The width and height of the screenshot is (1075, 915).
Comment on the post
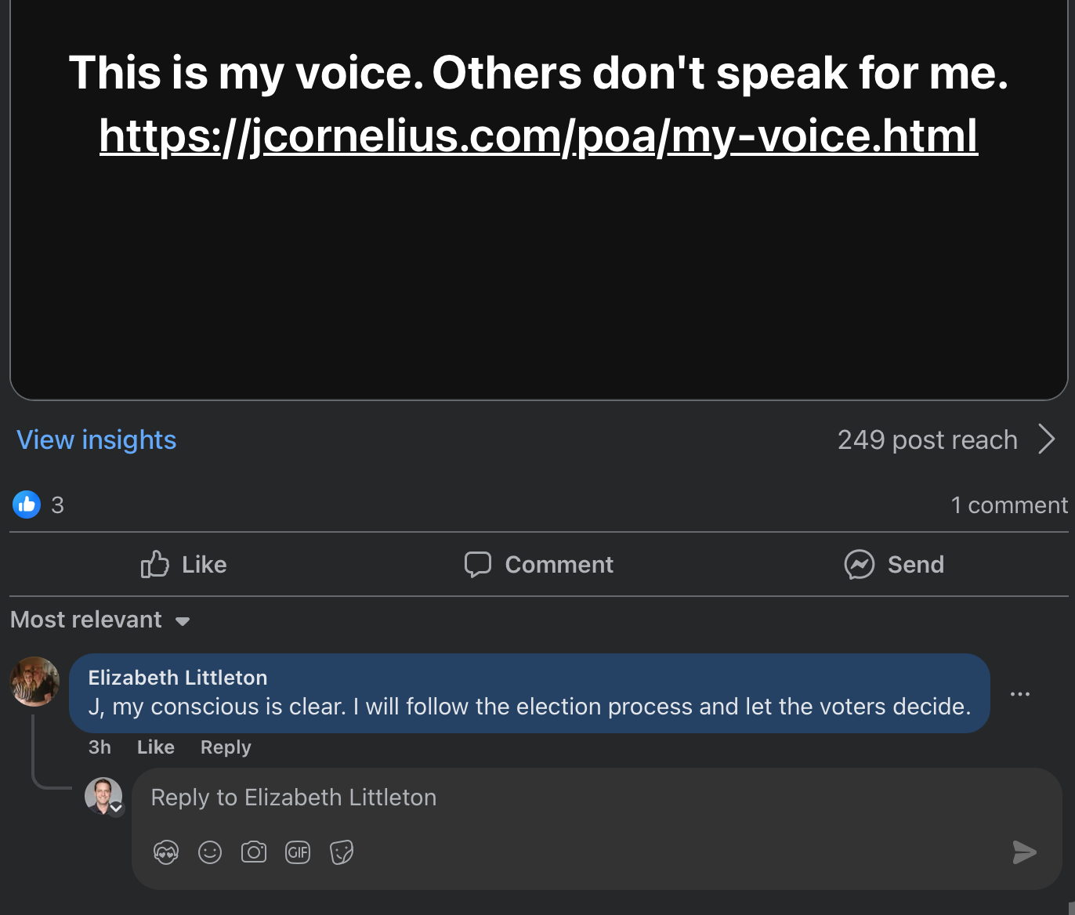(x=539, y=564)
